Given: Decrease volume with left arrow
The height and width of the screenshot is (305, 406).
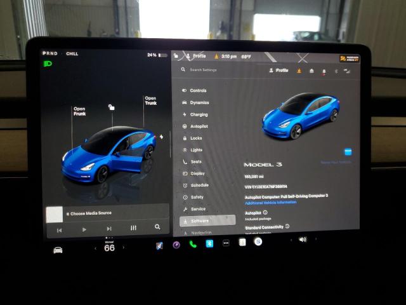Looking at the screenshot, I should [291, 240].
